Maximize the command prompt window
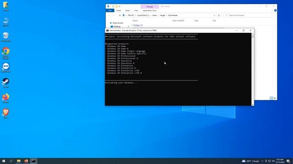Screen dimensions: 293x164 click(x=244, y=31)
